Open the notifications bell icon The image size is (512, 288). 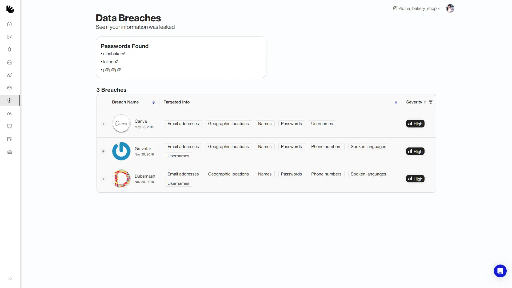click(x=10, y=50)
